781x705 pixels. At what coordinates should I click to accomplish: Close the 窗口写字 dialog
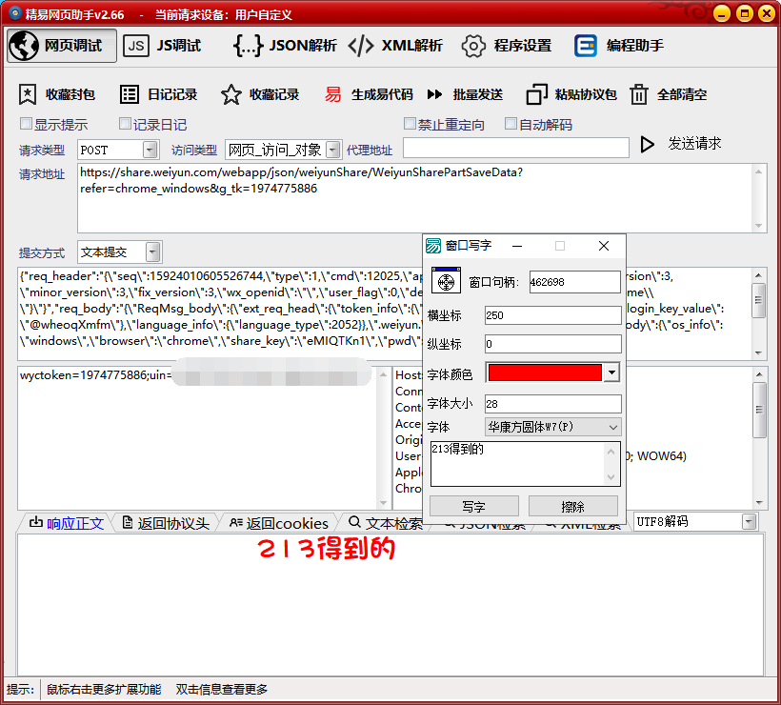[604, 246]
